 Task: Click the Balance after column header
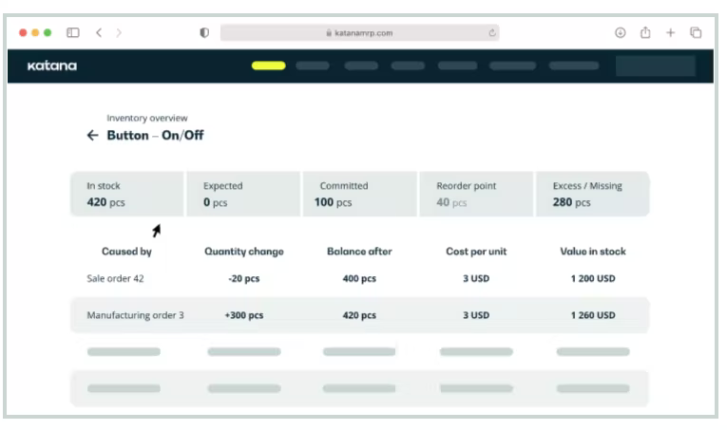pyautogui.click(x=359, y=252)
